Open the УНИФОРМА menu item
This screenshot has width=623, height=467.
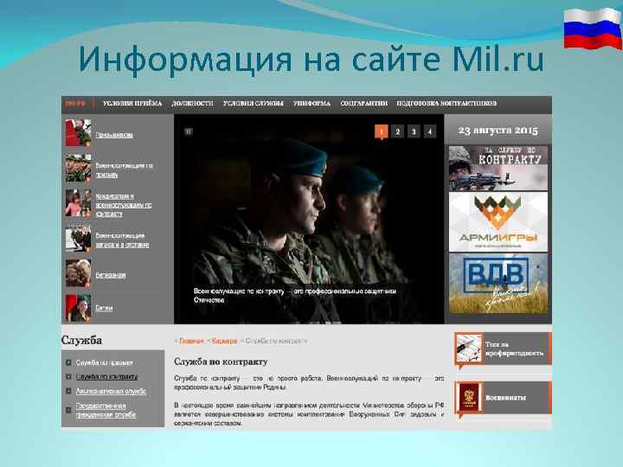(x=311, y=103)
